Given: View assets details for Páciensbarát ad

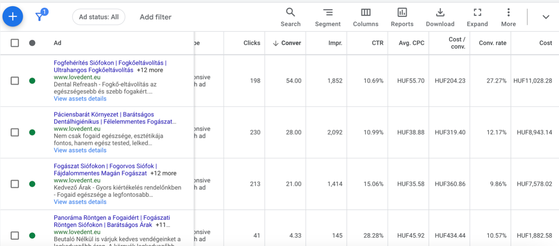Looking at the screenshot, I should pos(80,150).
